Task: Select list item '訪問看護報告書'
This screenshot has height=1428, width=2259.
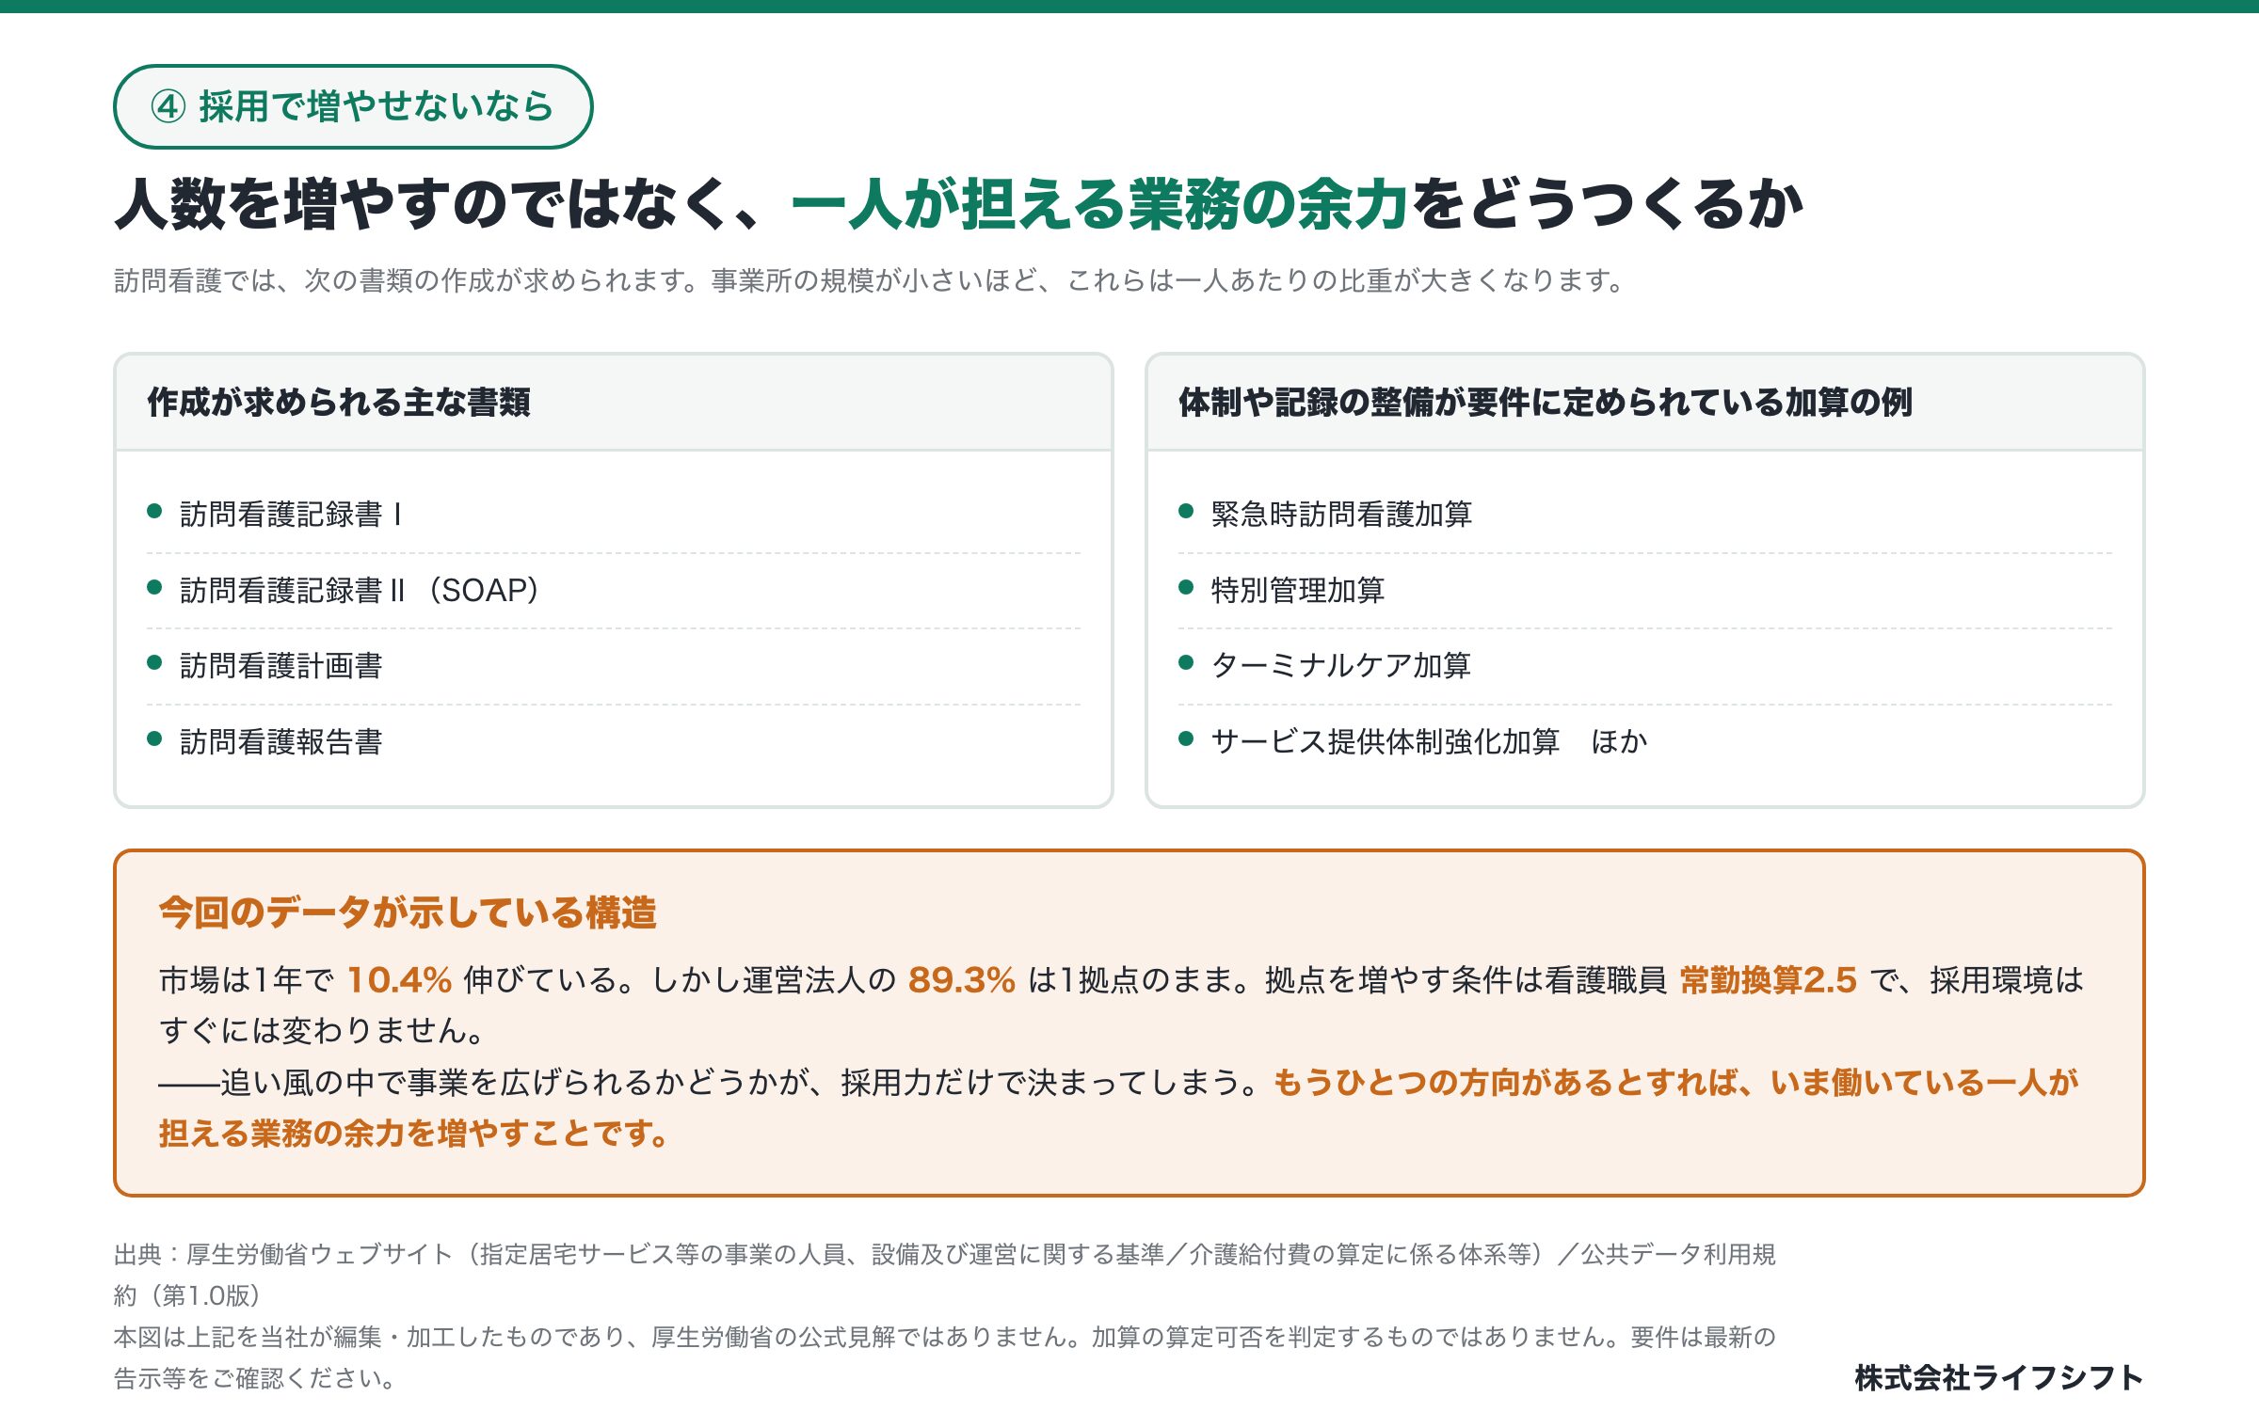Action: 614,742
